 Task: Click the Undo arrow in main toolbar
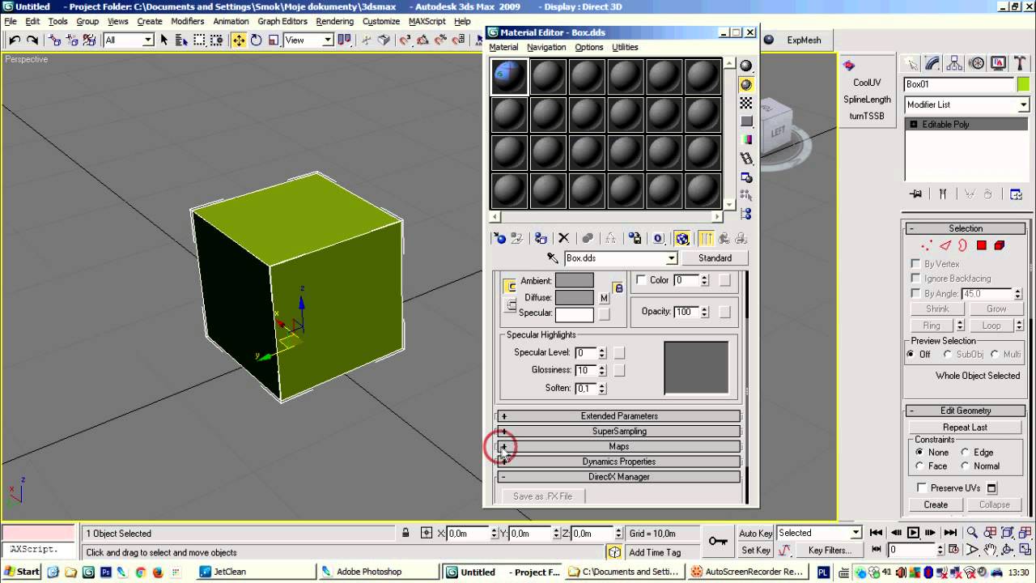(15, 40)
